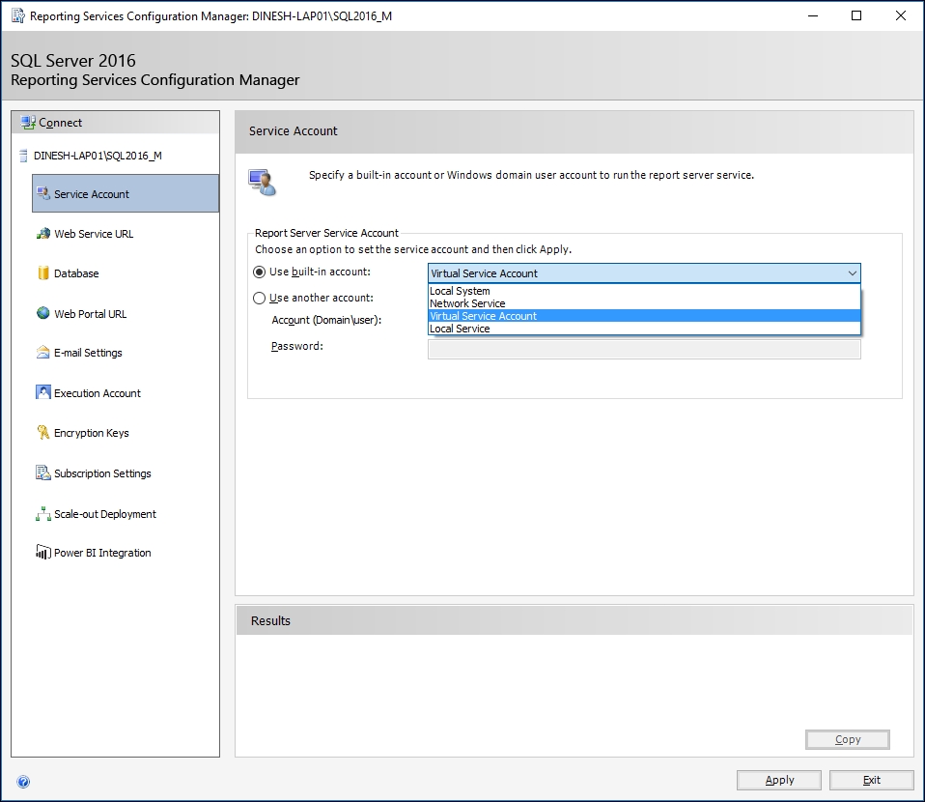Click the Connect button
Image resolution: width=925 pixels, height=802 pixels.
point(116,123)
